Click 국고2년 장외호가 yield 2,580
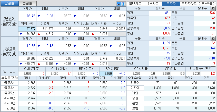The height and width of the screenshot is (112, 217). 103,83
